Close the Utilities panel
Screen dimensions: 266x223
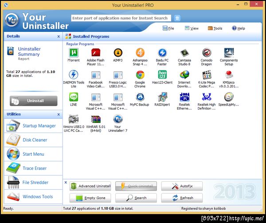click(x=59, y=114)
